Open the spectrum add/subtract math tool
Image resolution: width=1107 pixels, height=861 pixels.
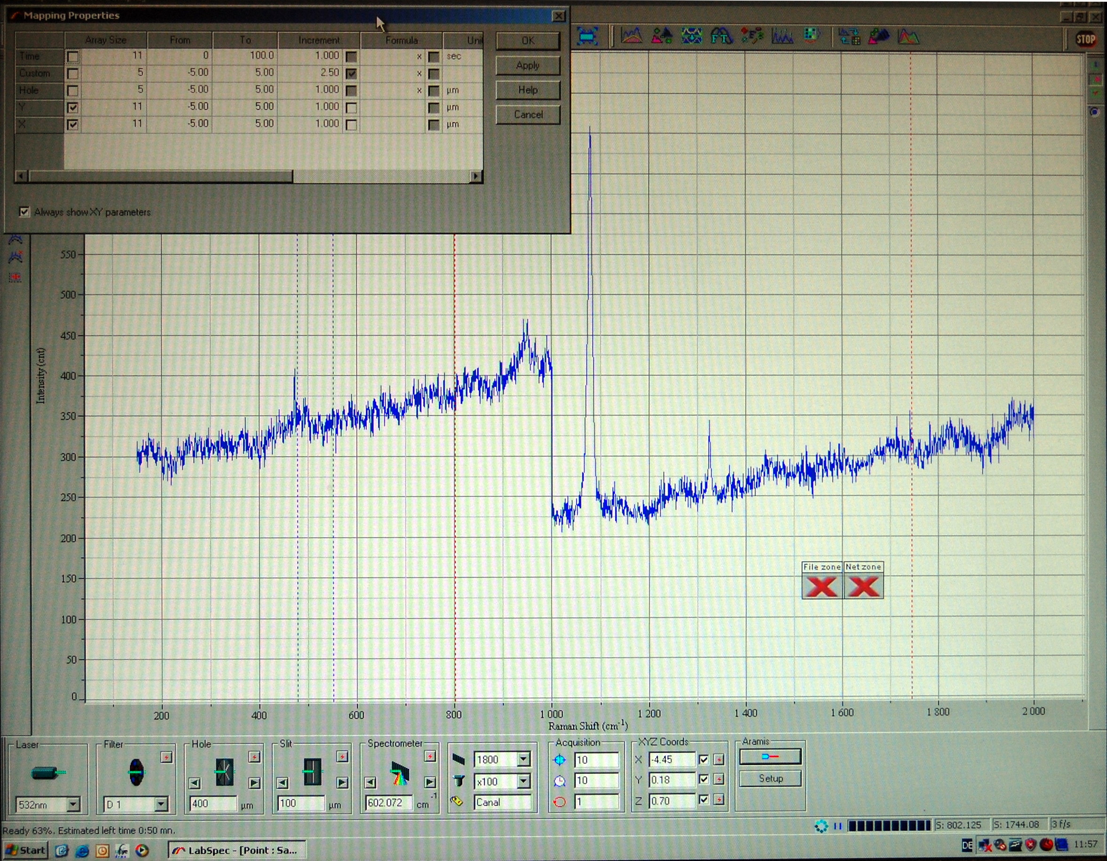[661, 36]
